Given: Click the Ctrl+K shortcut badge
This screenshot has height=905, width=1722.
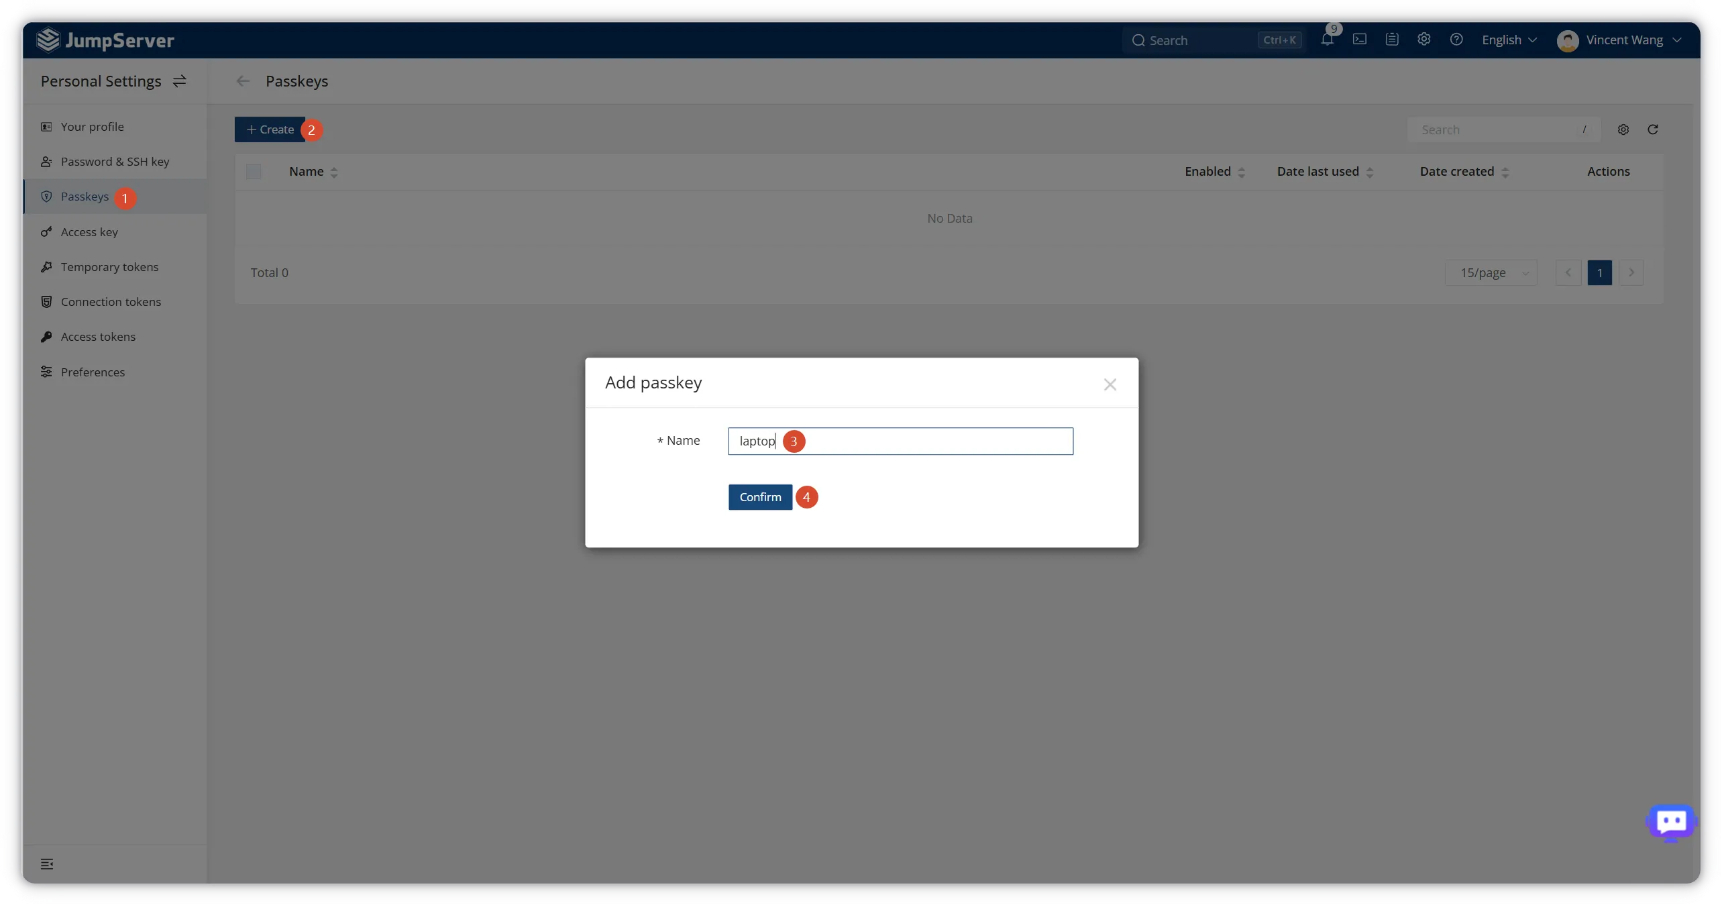Looking at the screenshot, I should tap(1279, 40).
